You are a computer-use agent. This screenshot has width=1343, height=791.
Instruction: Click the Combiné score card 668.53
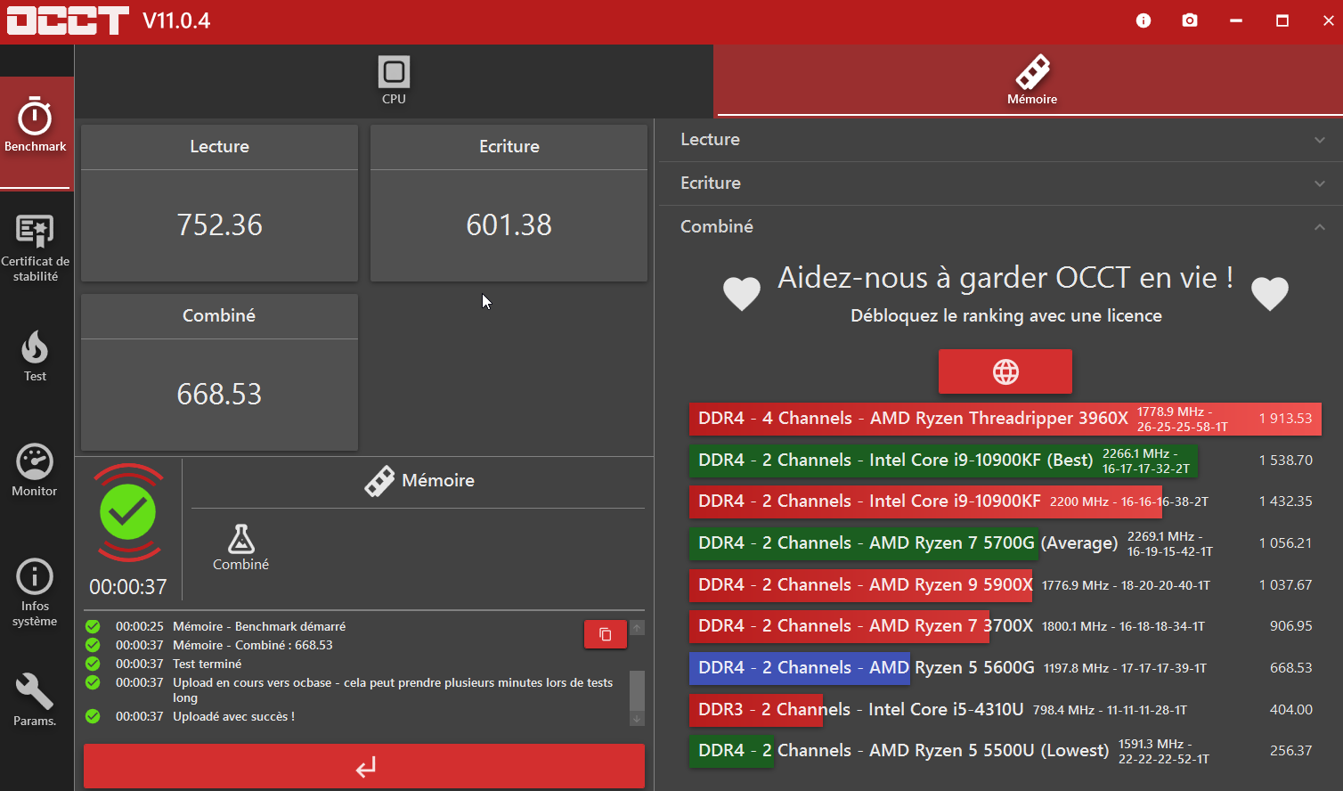tap(219, 372)
